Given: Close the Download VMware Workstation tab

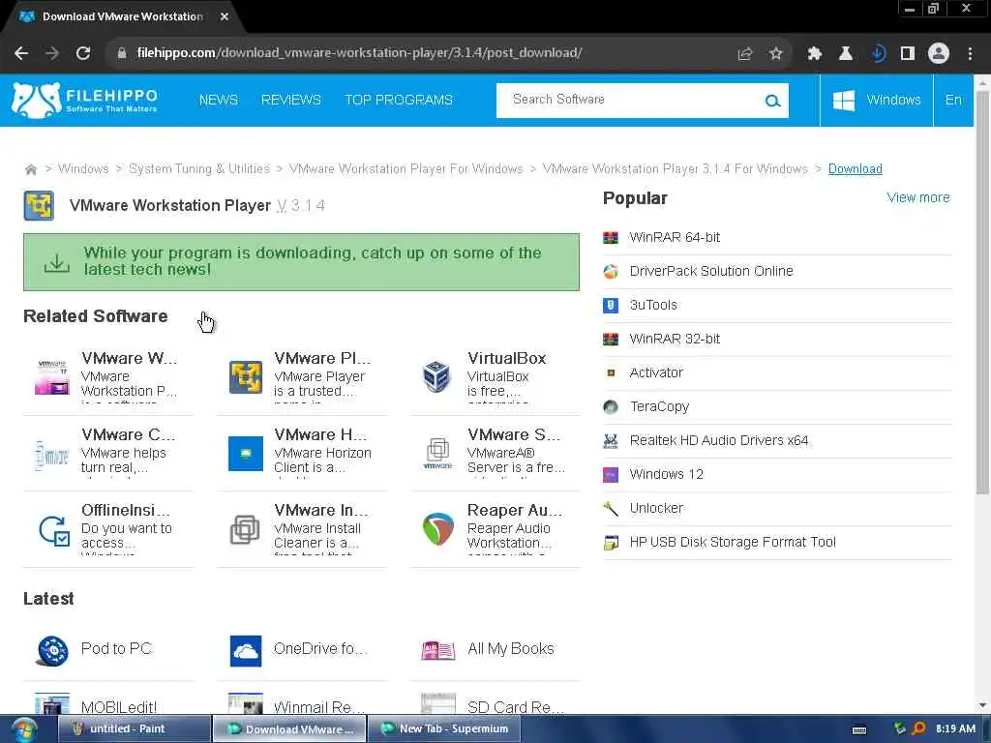Looking at the screenshot, I should [x=225, y=17].
